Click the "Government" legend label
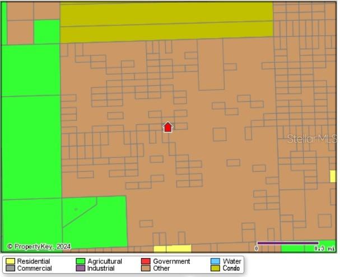This screenshot has height=277, width=340. click(x=171, y=261)
